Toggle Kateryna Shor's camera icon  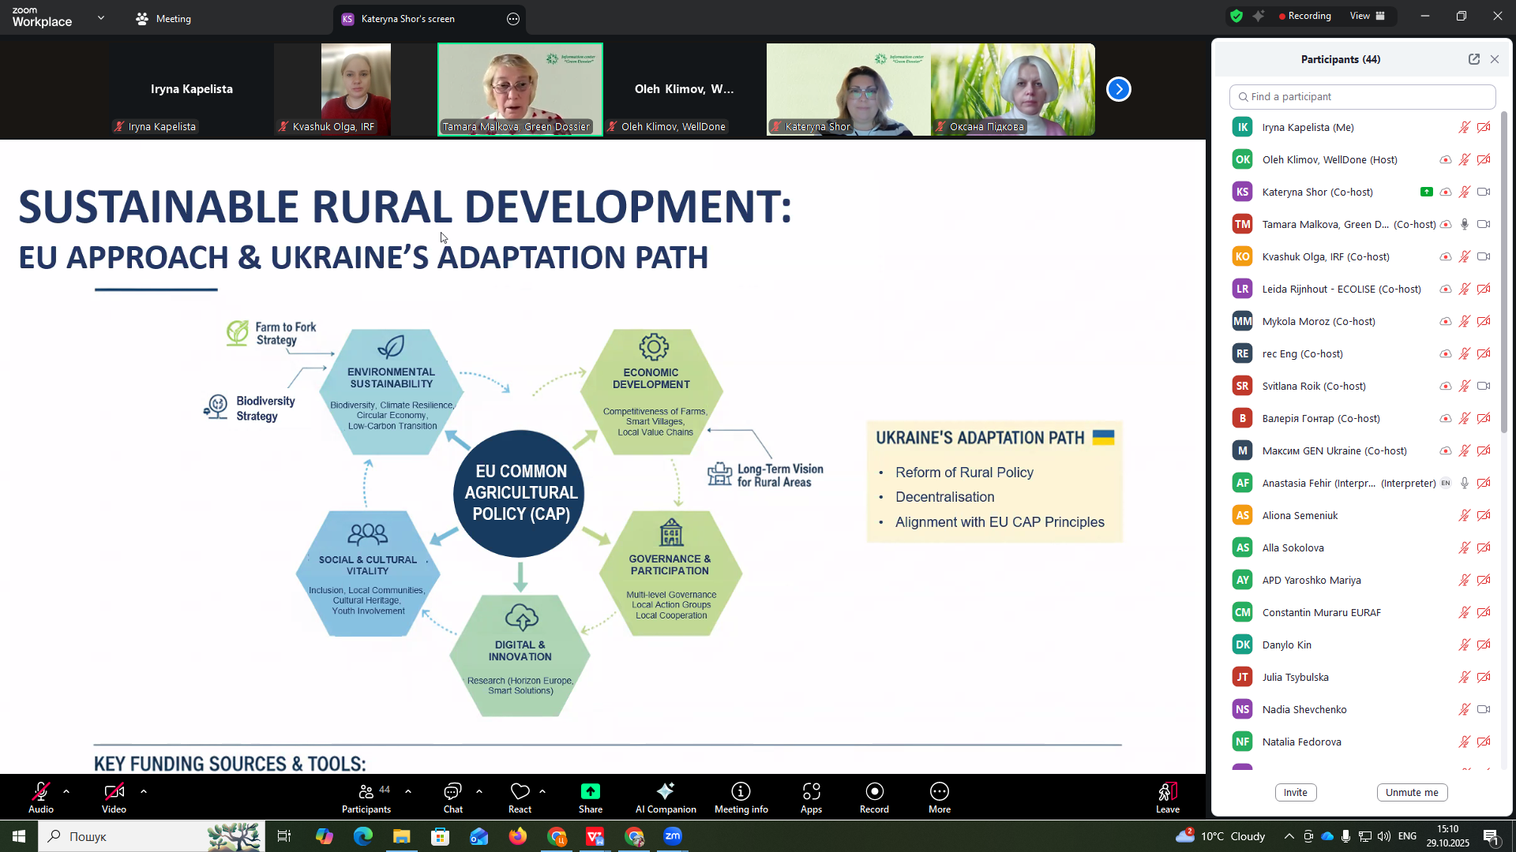[1484, 192]
